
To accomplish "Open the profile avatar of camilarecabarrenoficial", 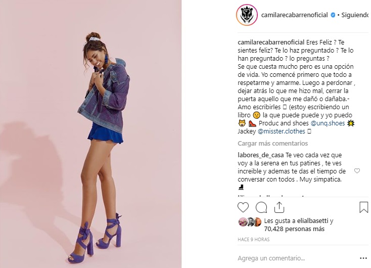I will (247, 15).
